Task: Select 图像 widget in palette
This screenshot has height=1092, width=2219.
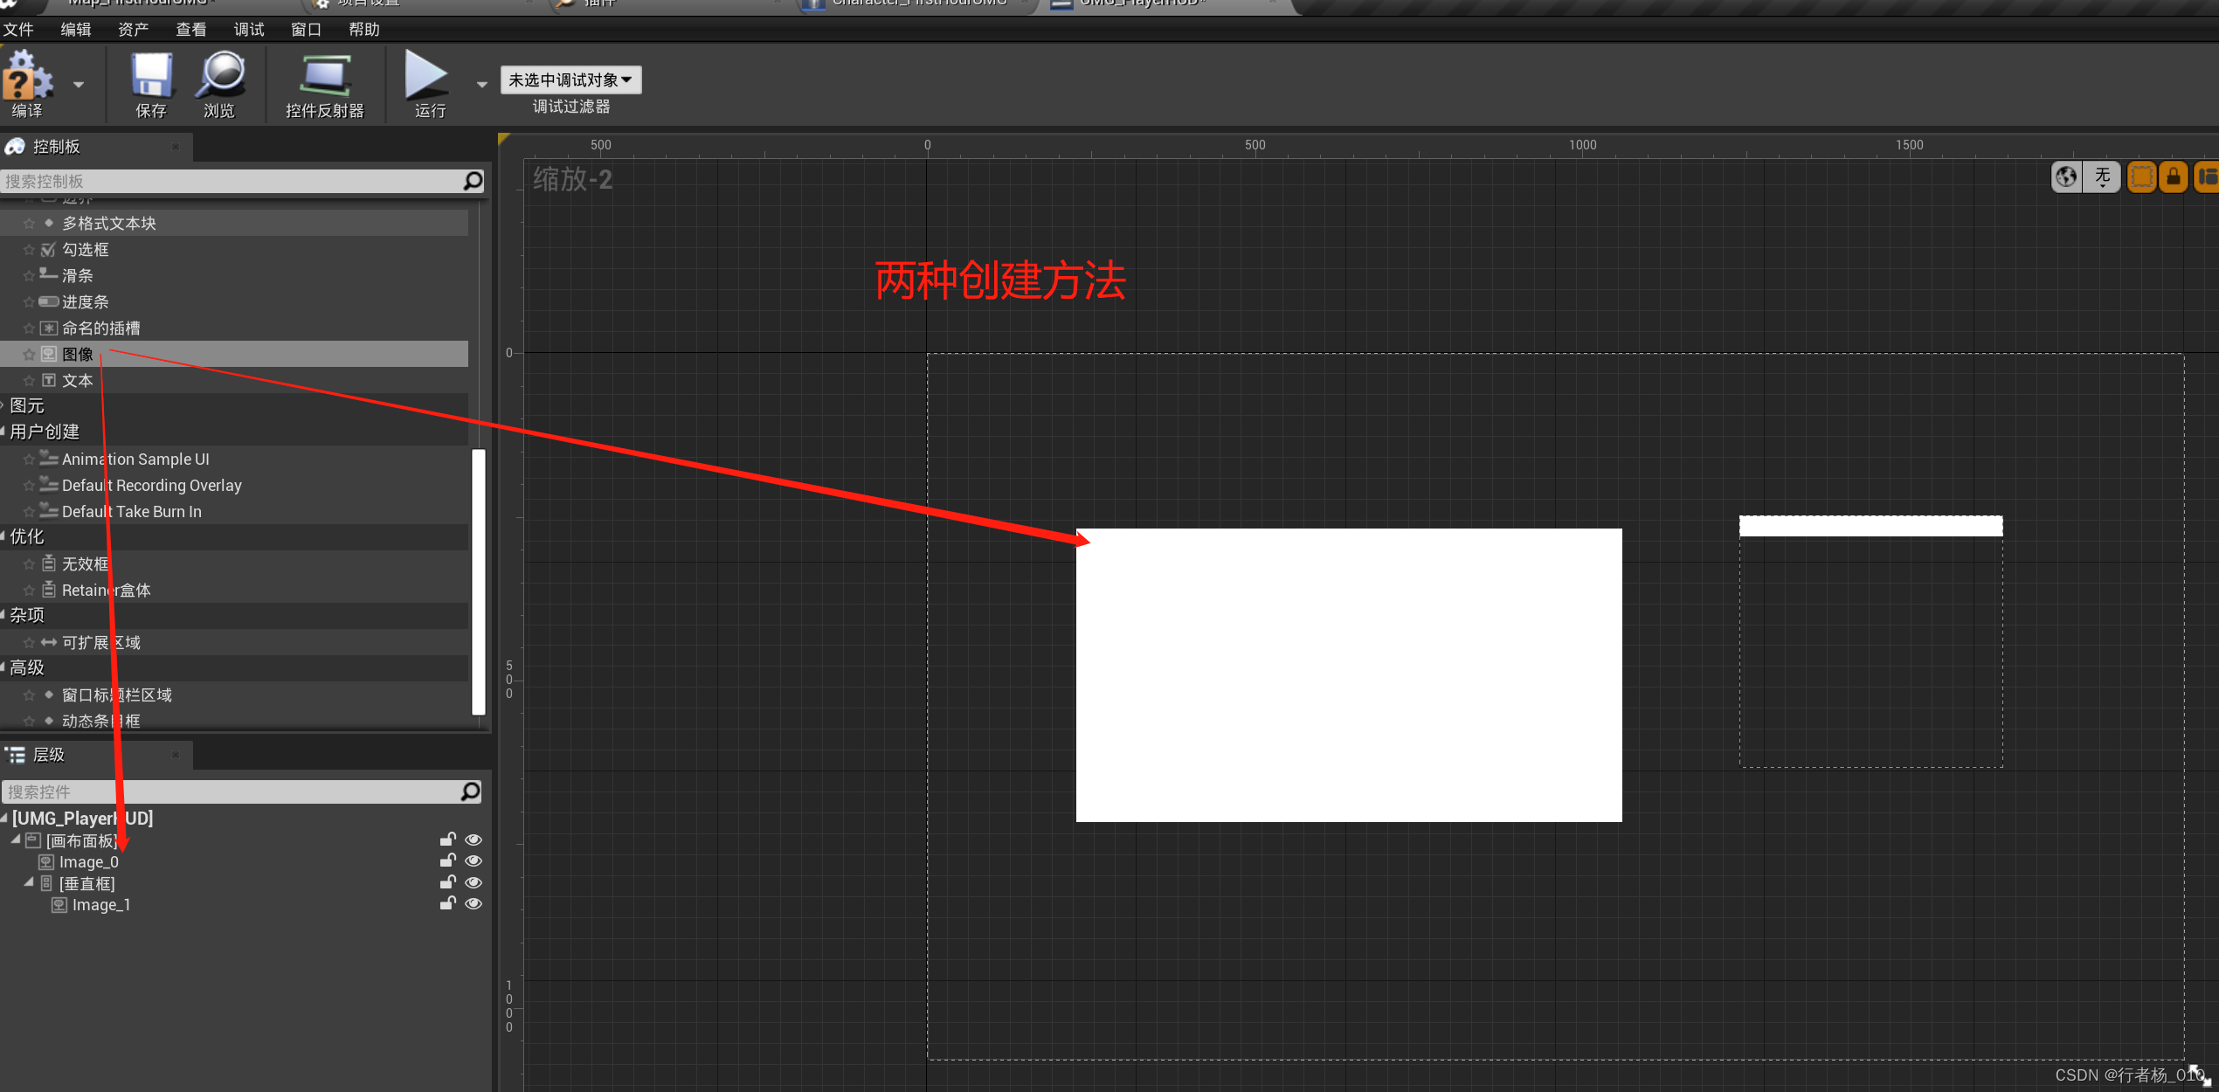Action: pos(78,355)
